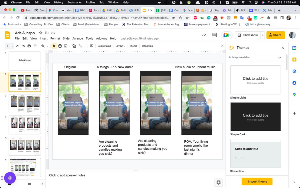Open the new slide layout dropdown arrow

coord(12,46)
